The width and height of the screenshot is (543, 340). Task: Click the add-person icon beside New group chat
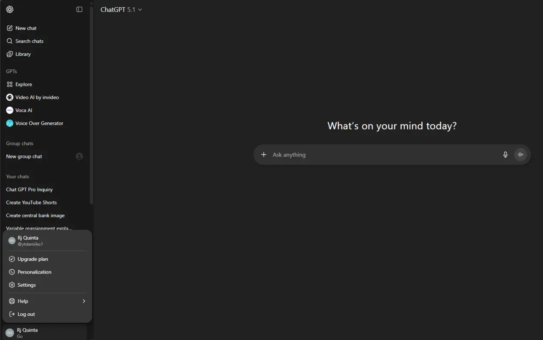click(79, 156)
